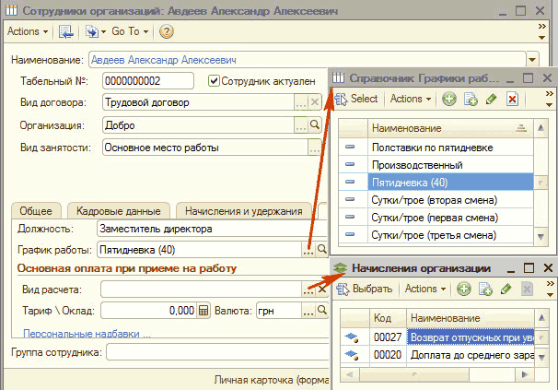
Task: Click the Табельный № input field
Action: point(148,81)
